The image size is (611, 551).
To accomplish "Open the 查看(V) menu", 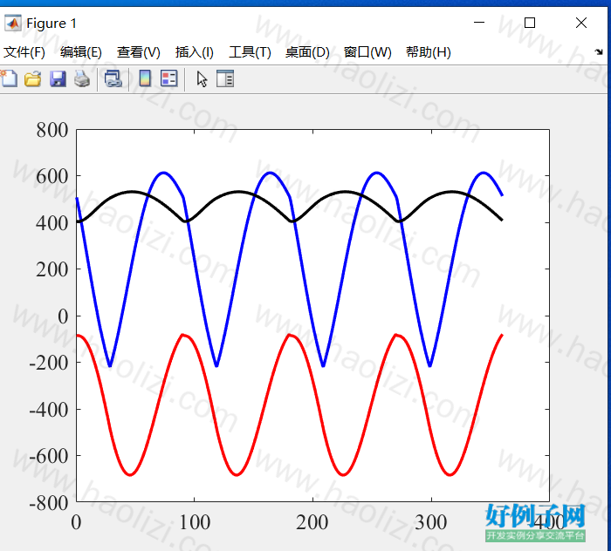I will coord(138,52).
